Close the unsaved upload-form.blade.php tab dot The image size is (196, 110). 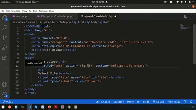[115, 16]
